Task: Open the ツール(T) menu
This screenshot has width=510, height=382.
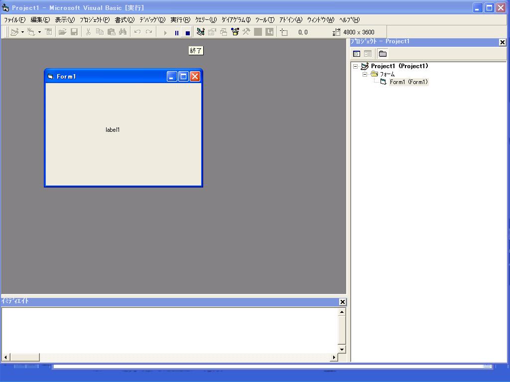Action: pos(265,20)
